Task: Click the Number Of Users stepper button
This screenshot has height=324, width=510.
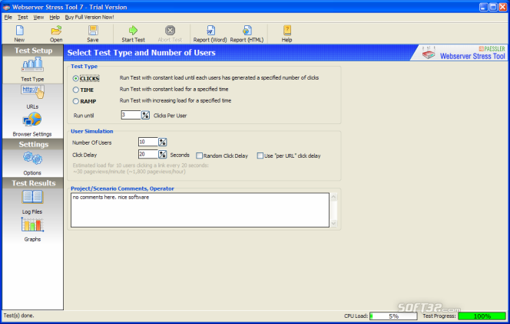Action: [x=162, y=142]
